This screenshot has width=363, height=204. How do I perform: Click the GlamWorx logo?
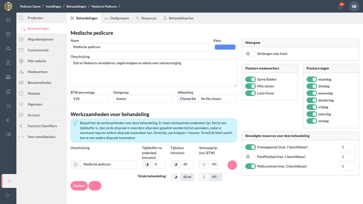[8, 6]
